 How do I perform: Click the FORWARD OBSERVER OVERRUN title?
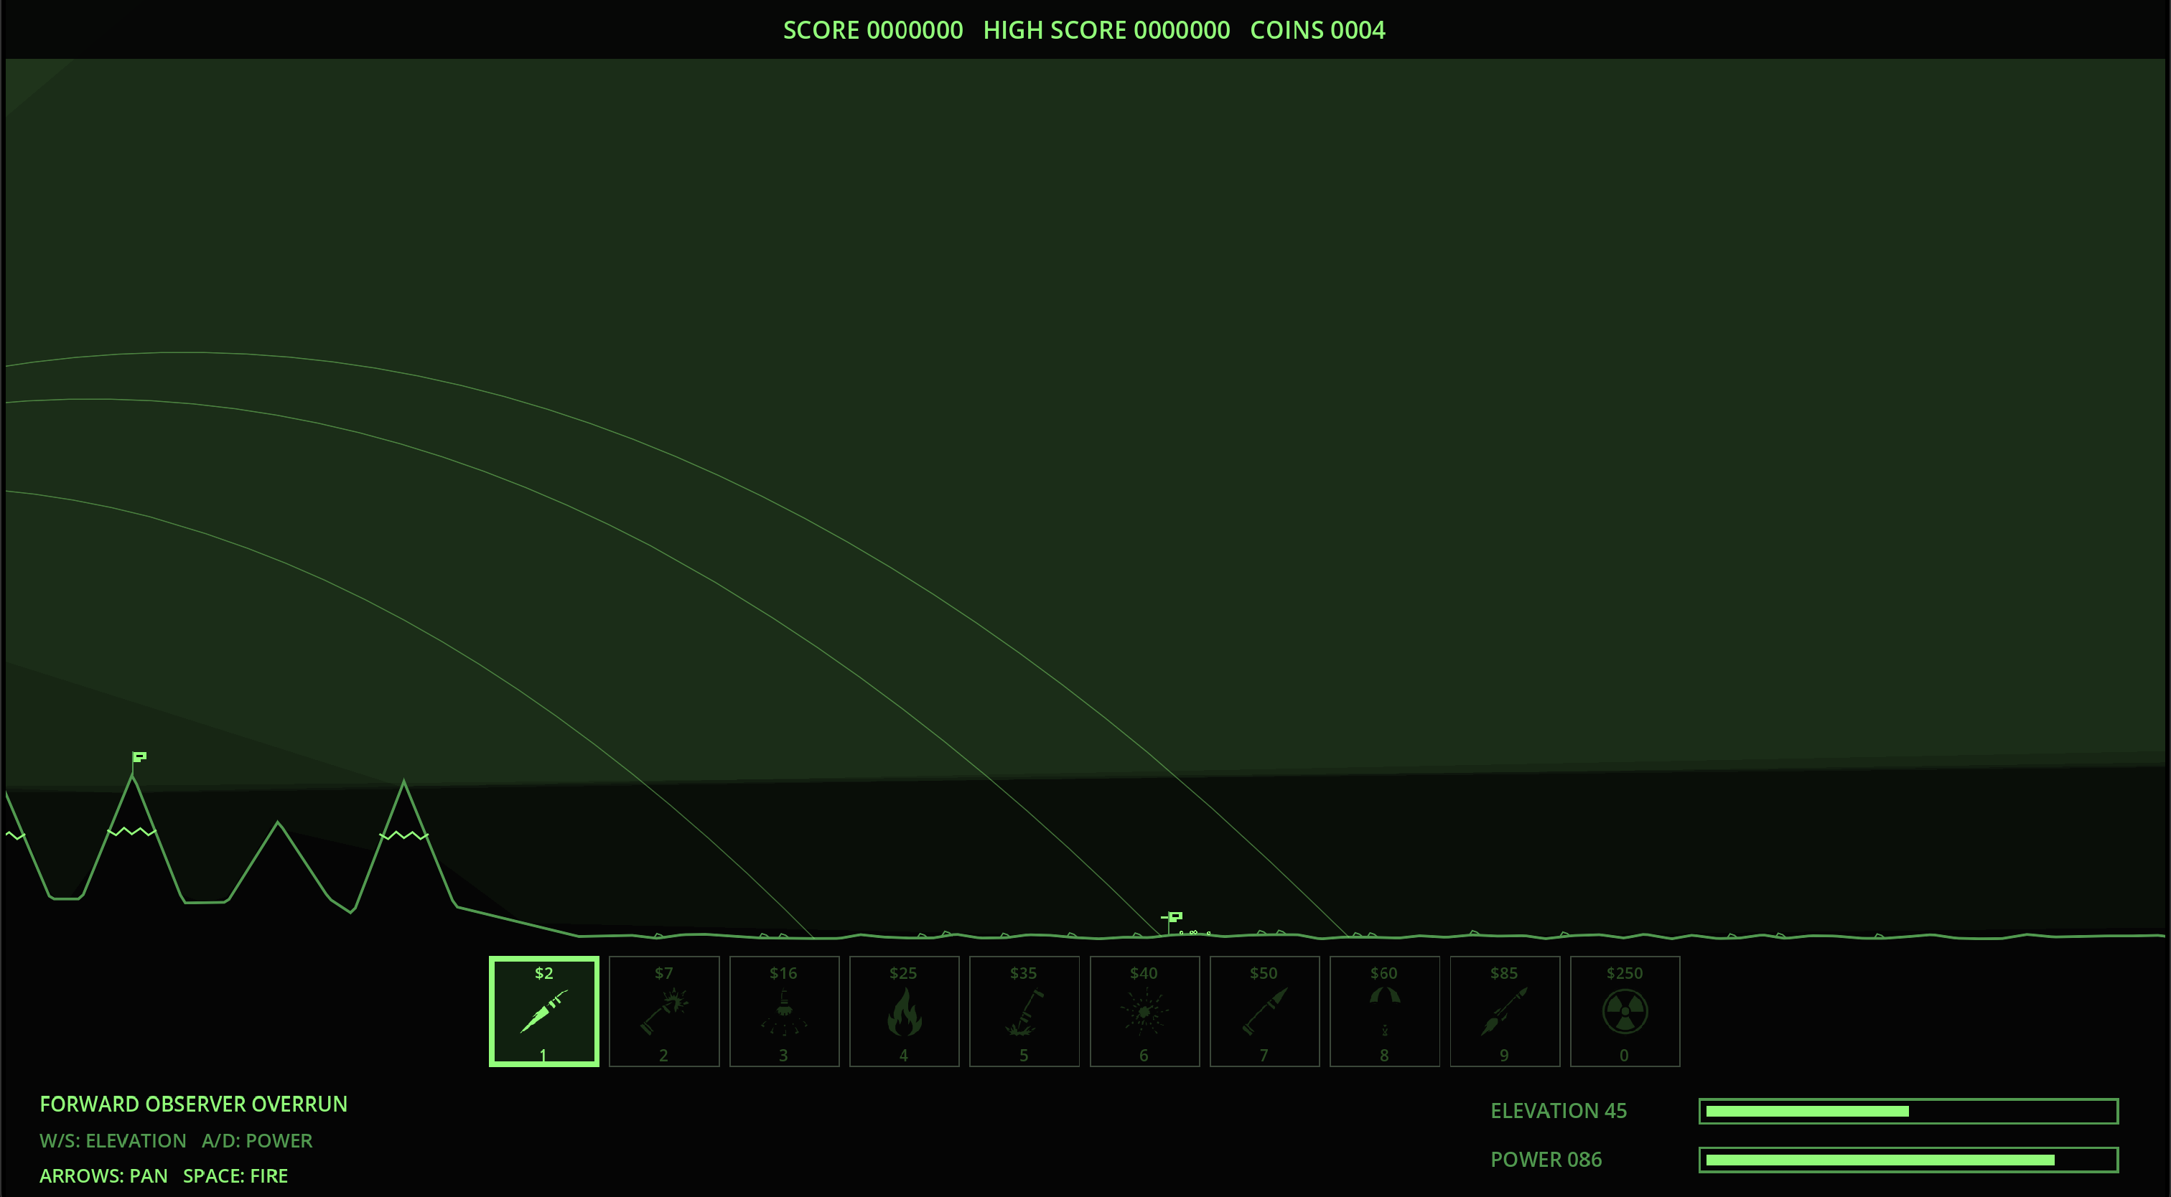pyautogui.click(x=193, y=1104)
